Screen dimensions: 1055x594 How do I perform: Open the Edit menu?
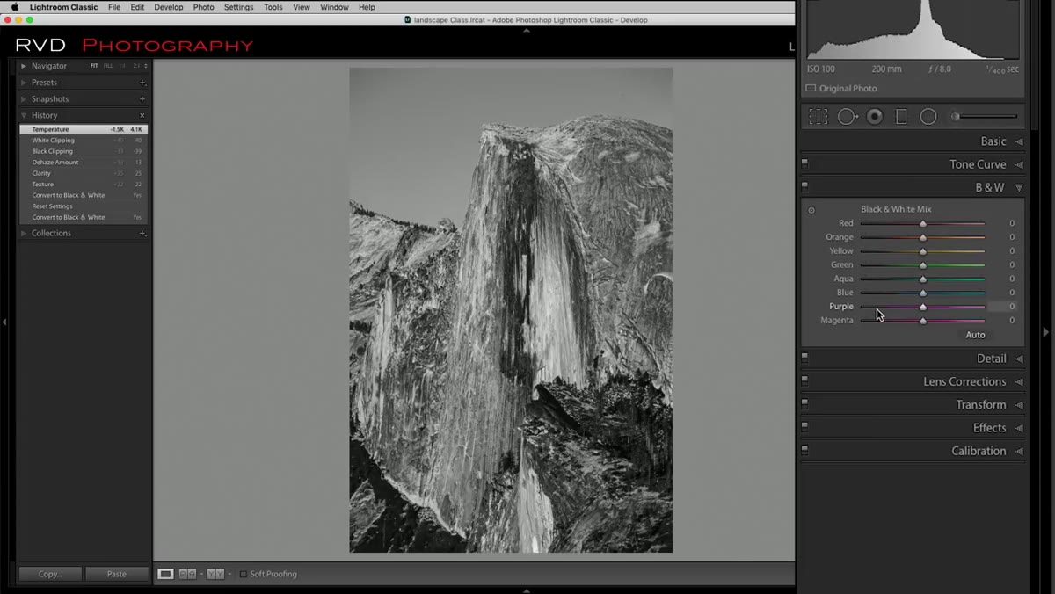click(137, 7)
